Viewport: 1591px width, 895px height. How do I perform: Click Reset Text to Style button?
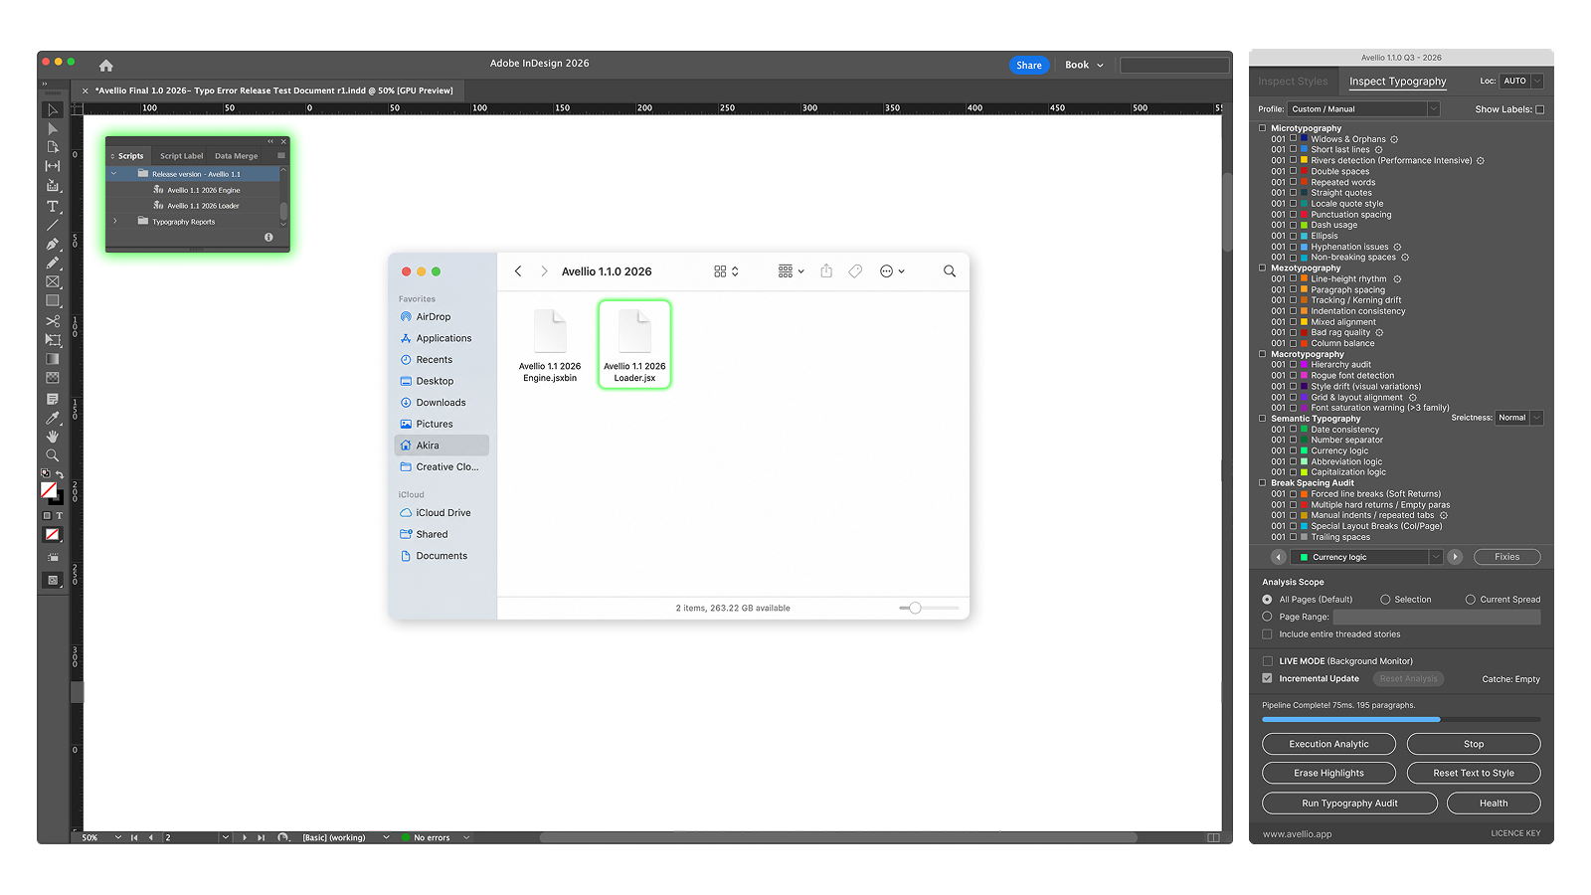pos(1474,773)
